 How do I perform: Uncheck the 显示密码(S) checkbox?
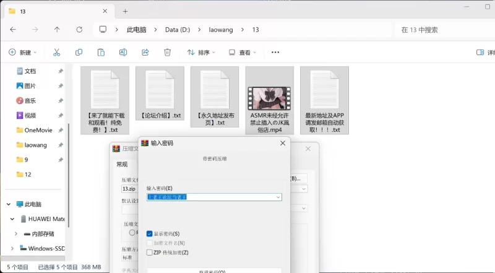click(150, 233)
